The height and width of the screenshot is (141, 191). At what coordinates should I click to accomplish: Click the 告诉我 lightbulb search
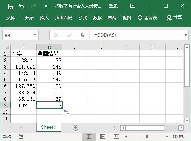point(147,18)
